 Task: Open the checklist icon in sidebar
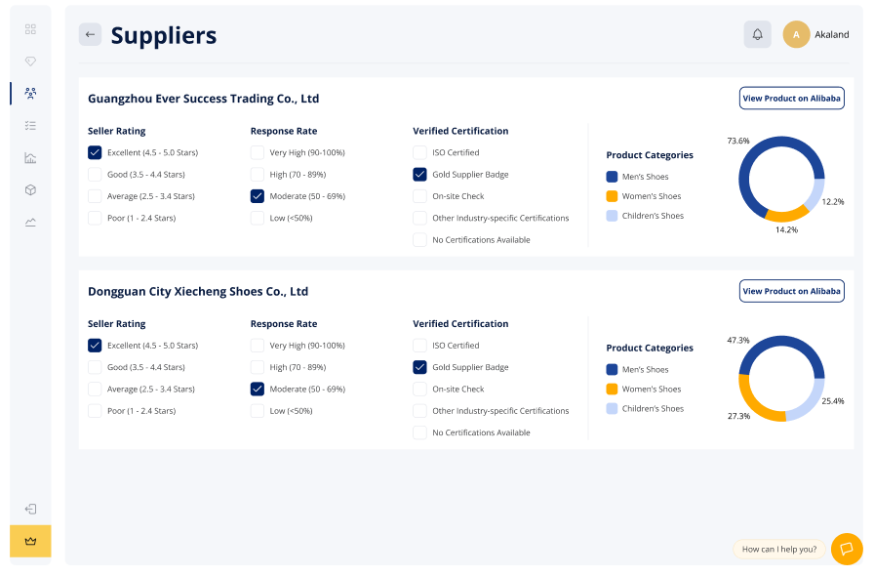click(30, 126)
